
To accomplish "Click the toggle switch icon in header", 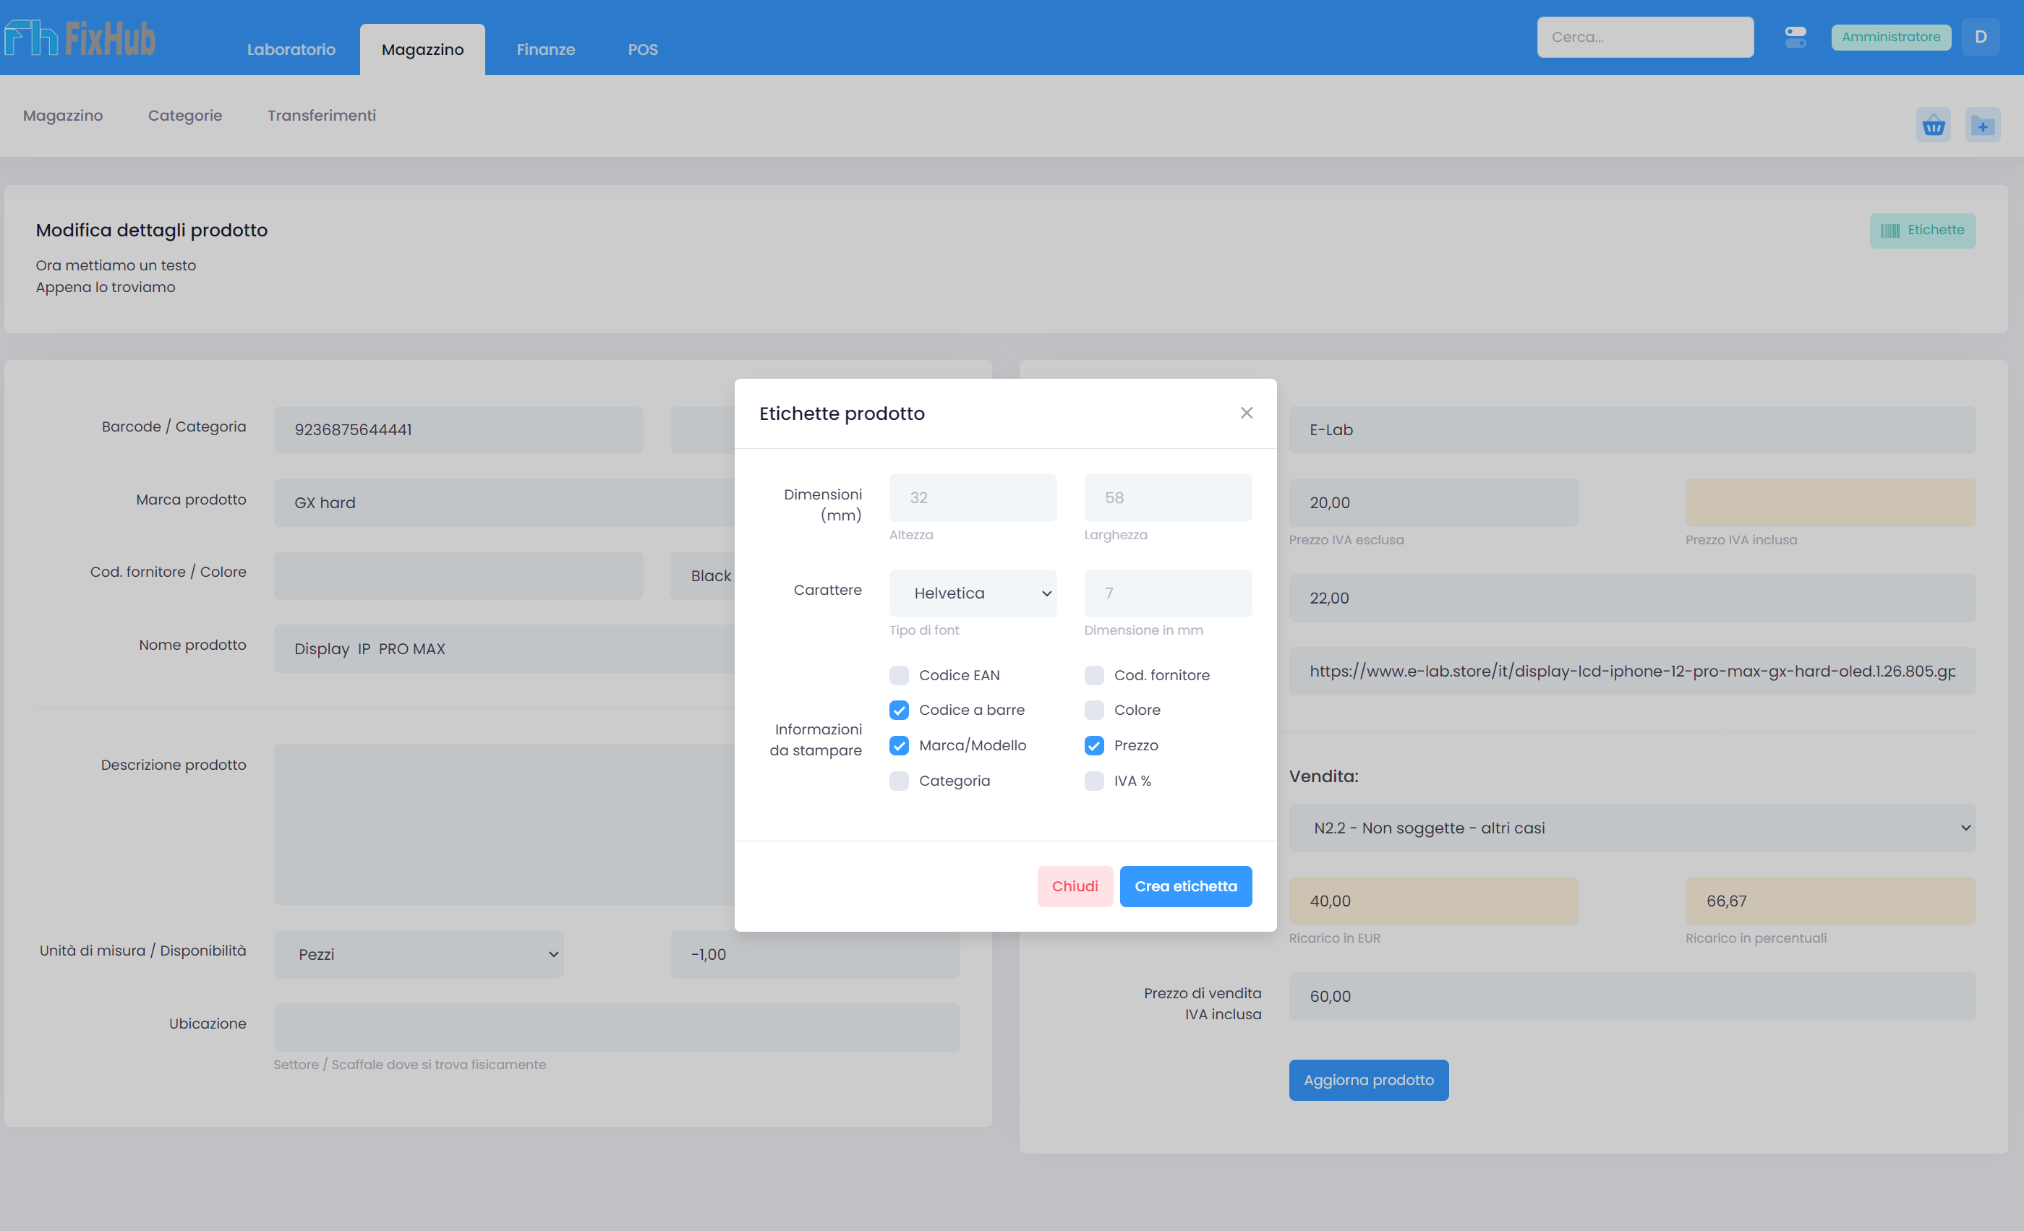I will pos(1795,37).
